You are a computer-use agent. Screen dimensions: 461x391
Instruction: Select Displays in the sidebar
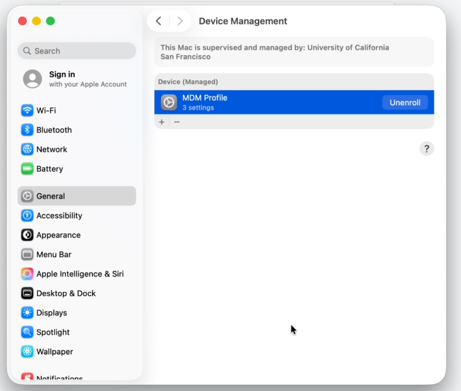pos(51,313)
